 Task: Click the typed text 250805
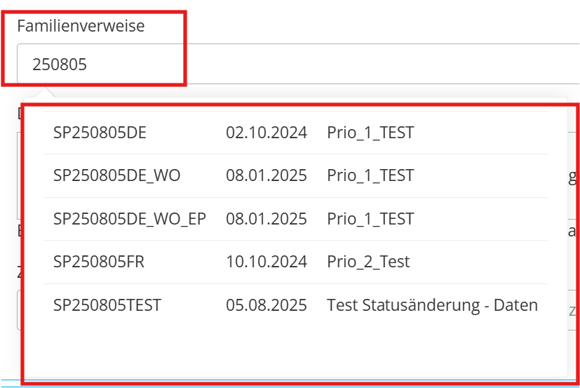(x=60, y=65)
